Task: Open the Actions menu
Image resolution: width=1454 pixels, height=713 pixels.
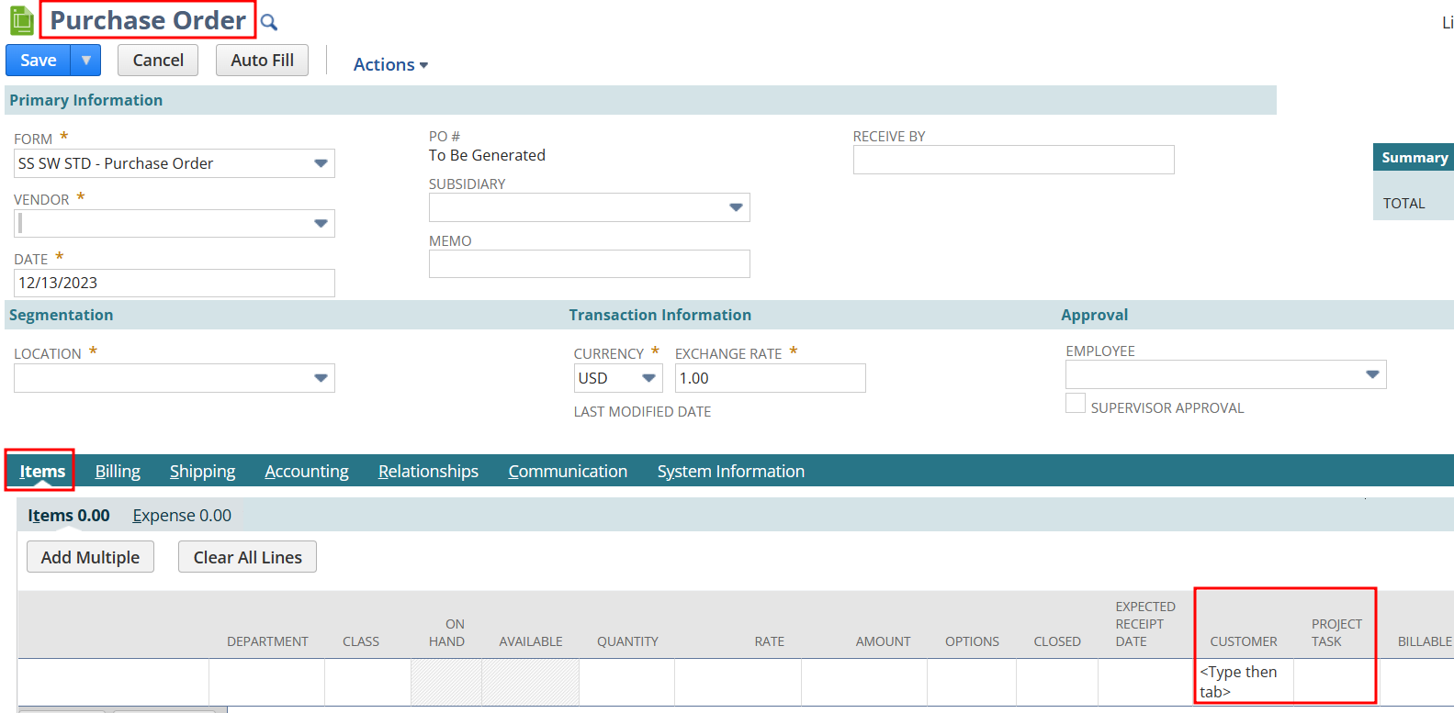Action: click(390, 64)
